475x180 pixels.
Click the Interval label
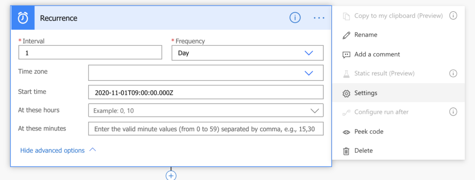coord(33,41)
